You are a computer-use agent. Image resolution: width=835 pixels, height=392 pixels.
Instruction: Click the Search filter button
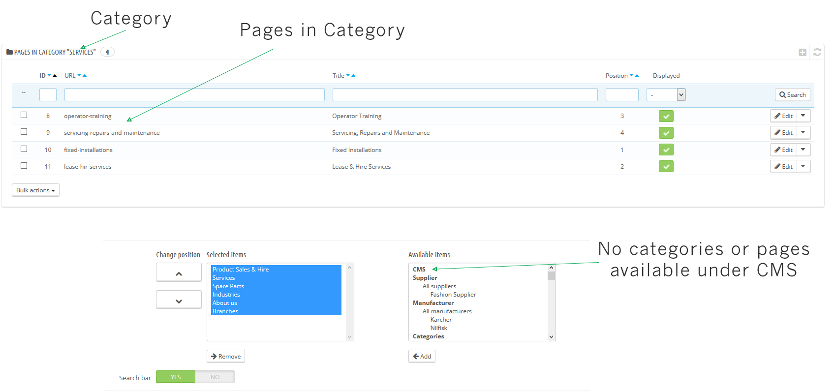point(792,95)
